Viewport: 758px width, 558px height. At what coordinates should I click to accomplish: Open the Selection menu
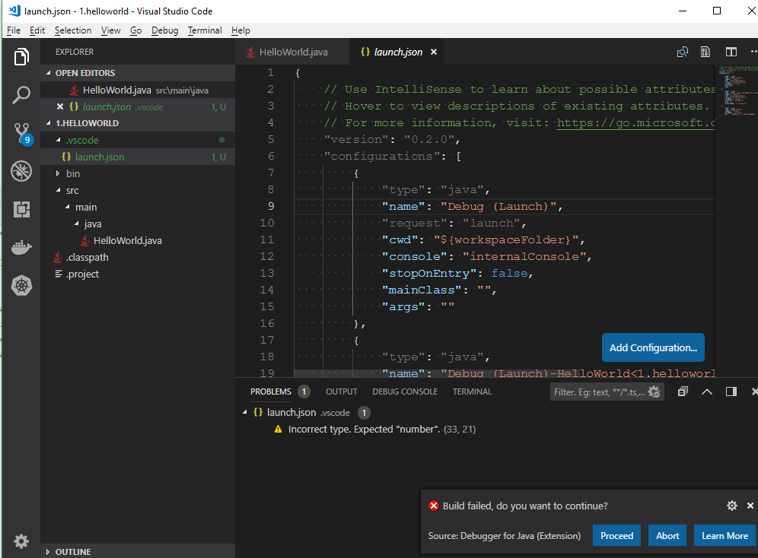click(73, 30)
